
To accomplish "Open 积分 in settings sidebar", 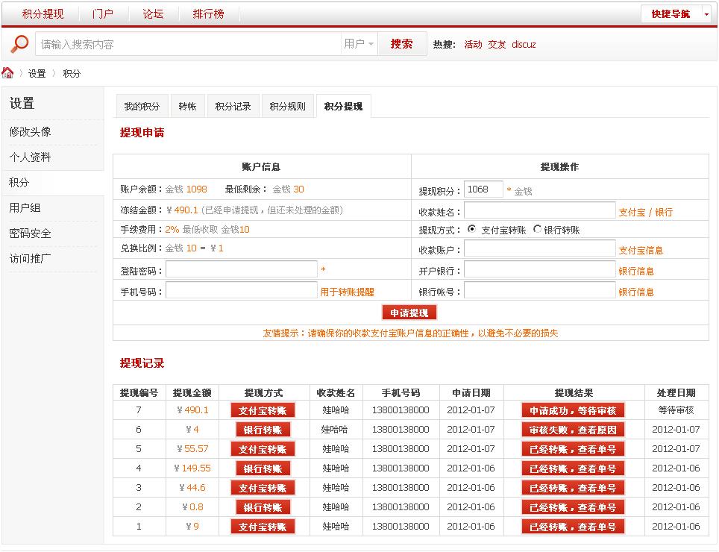I will pos(19,183).
